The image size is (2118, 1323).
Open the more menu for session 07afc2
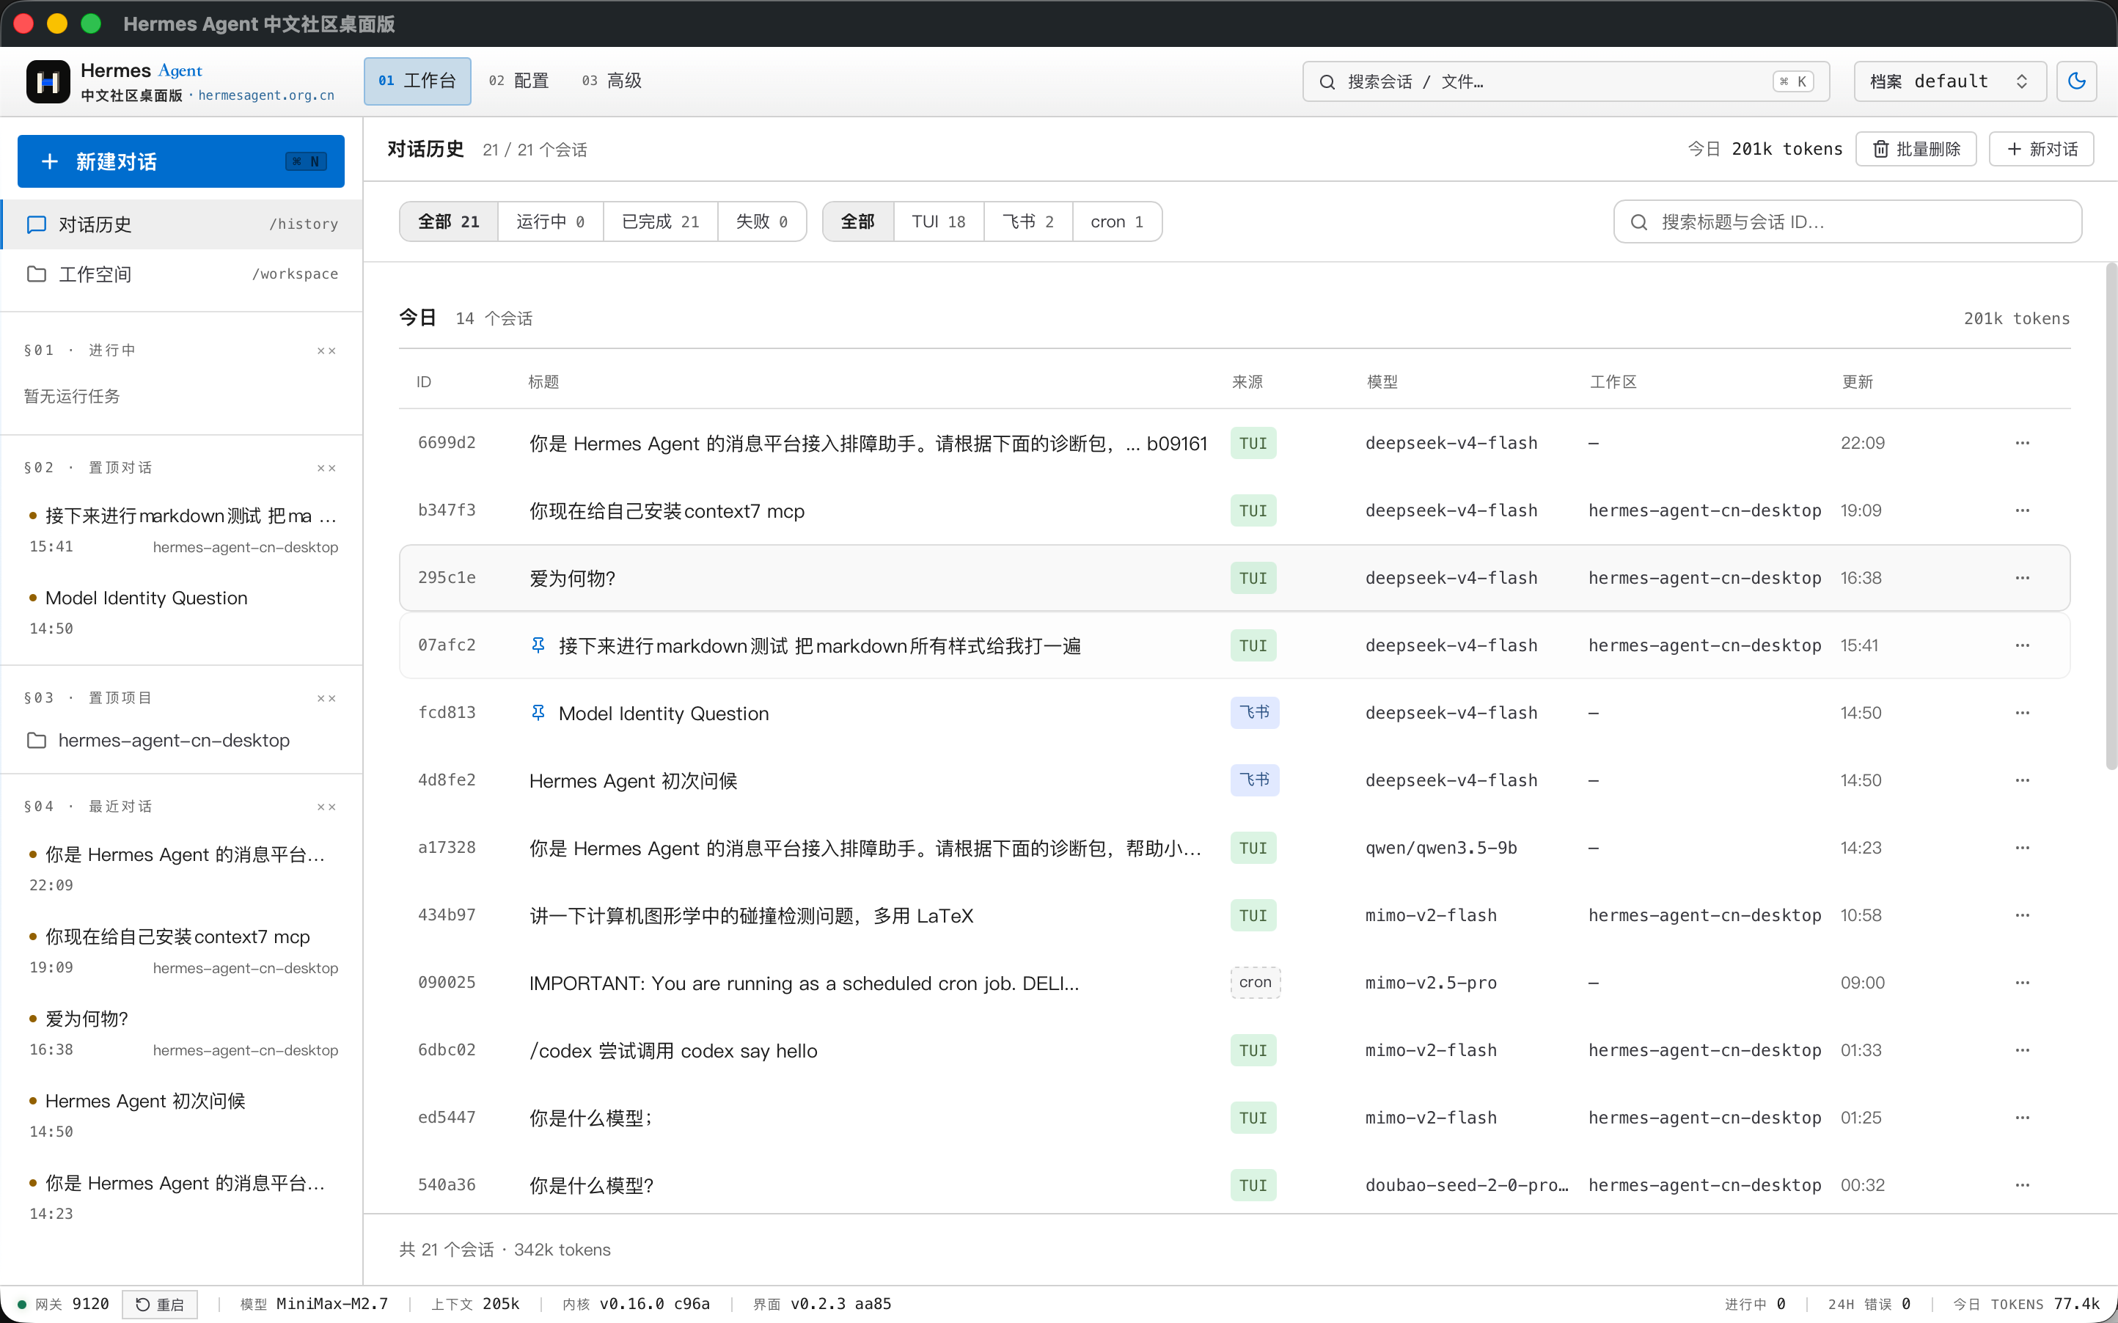[2022, 645]
